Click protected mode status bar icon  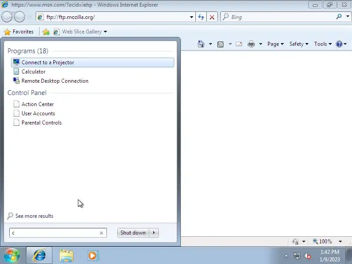[295, 242]
